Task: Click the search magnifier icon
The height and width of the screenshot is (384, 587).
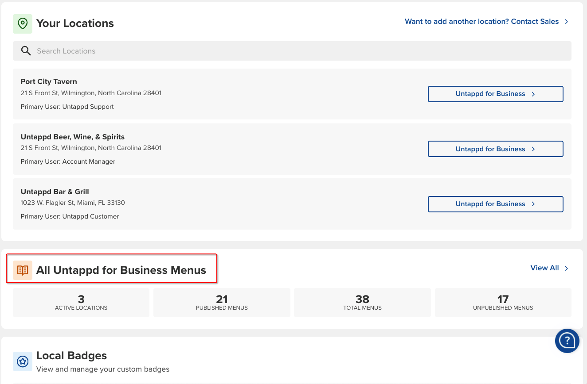Action: (x=26, y=51)
